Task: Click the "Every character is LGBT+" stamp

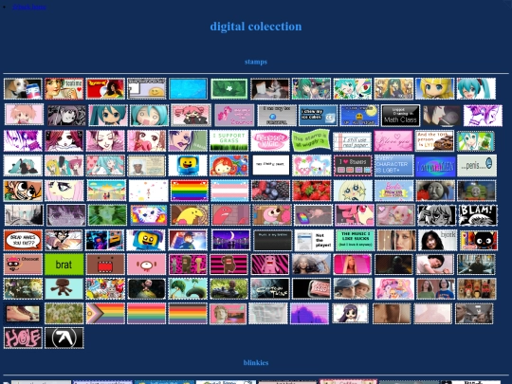Action: pos(393,166)
